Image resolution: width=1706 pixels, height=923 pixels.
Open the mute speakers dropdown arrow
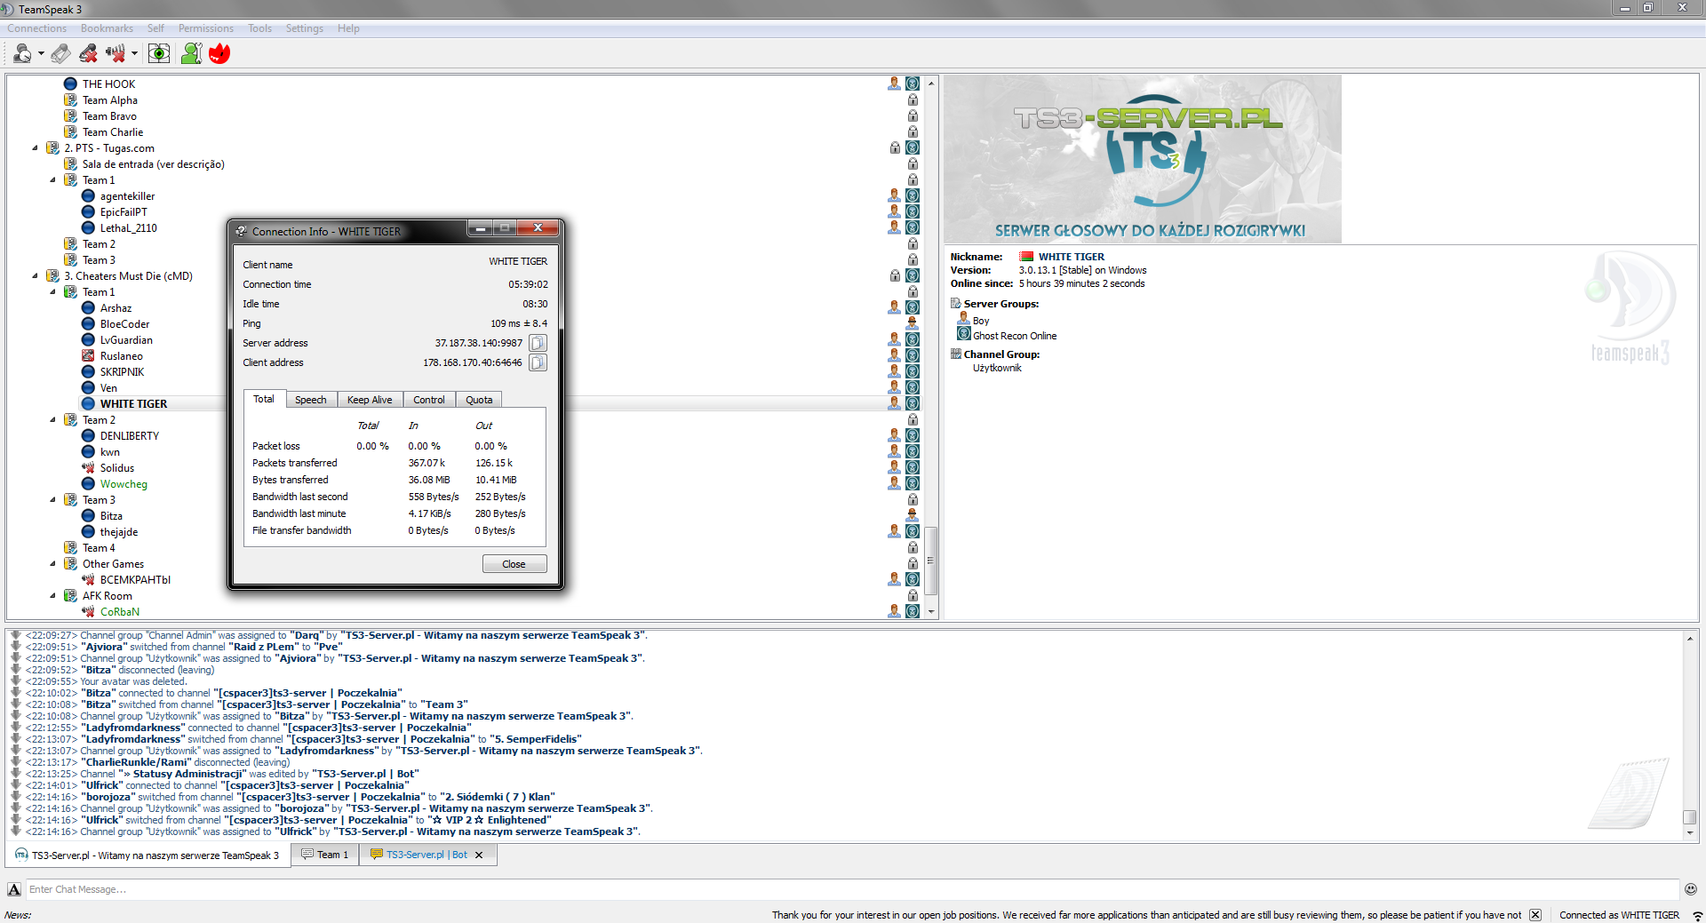point(134,54)
